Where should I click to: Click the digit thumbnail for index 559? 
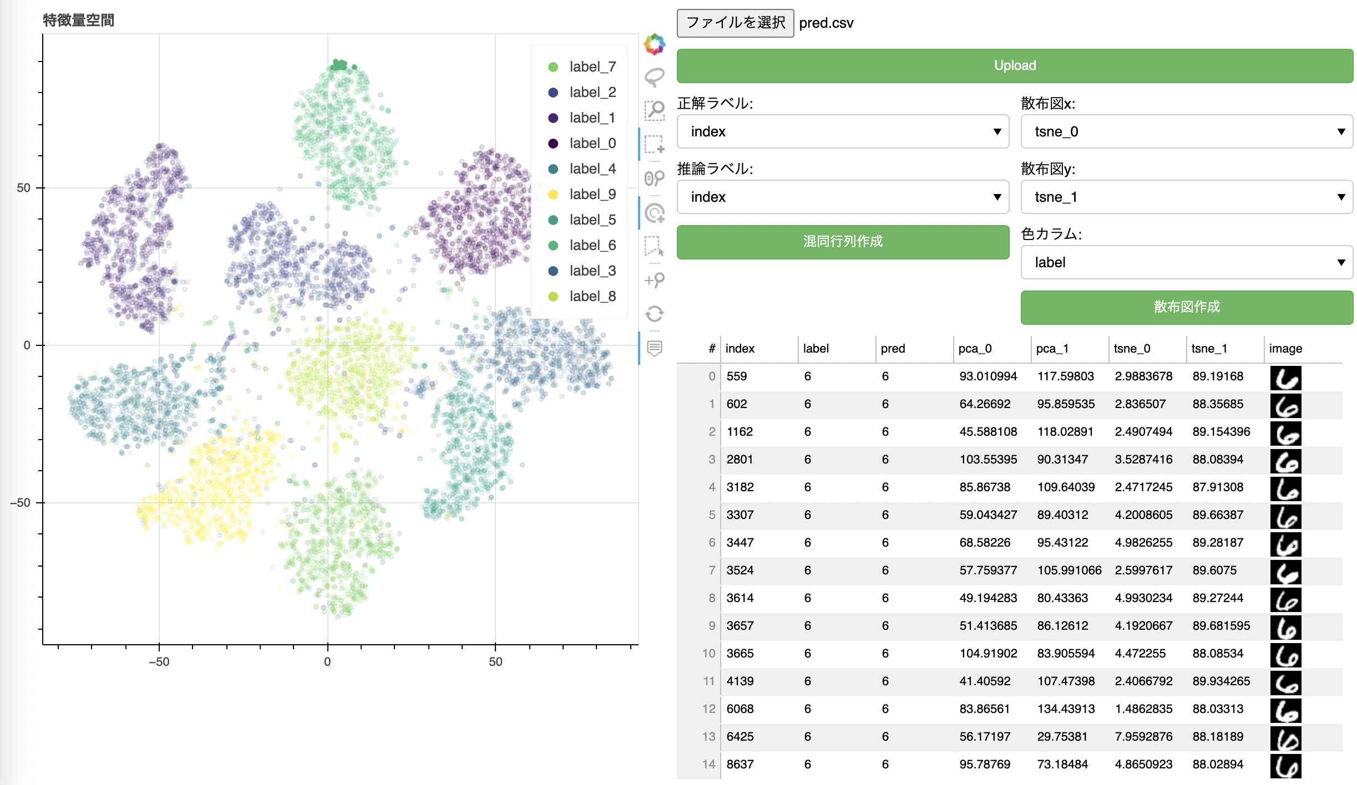[x=1285, y=378]
